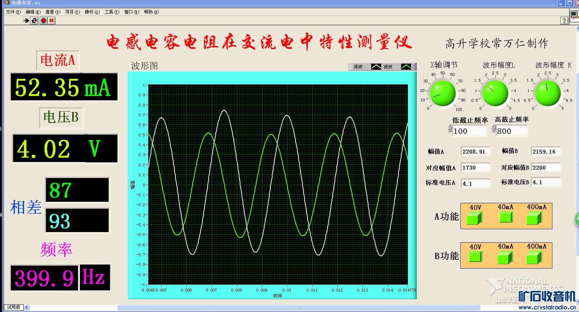Pause execution with the pause icon

coord(51,21)
